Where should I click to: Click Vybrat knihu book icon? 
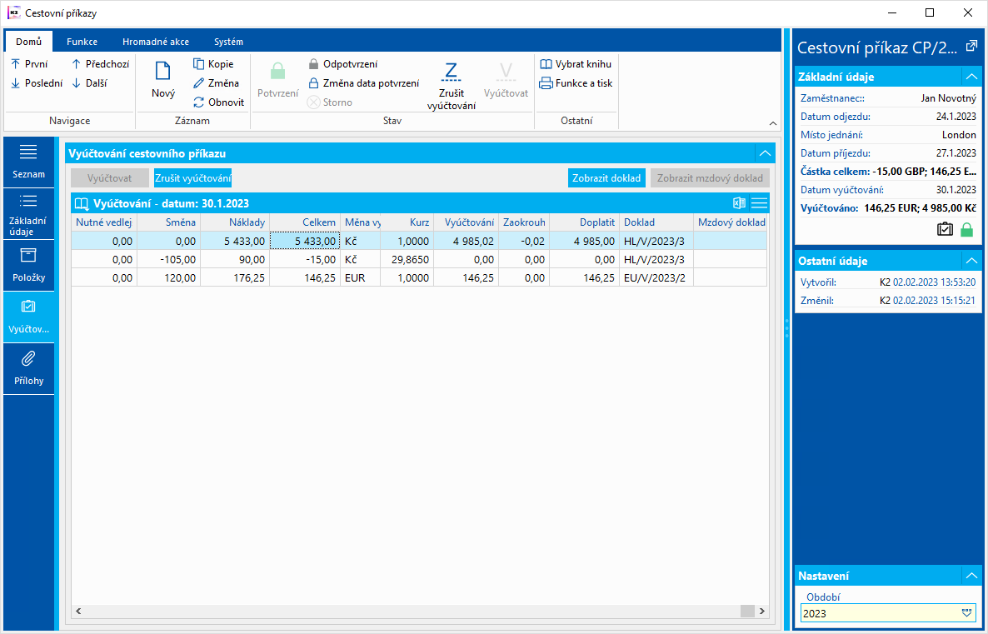coord(546,64)
